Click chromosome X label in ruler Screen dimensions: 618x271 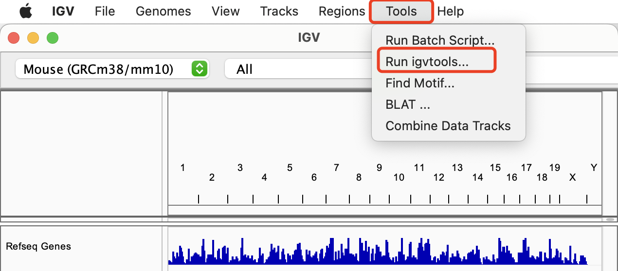coord(572,177)
